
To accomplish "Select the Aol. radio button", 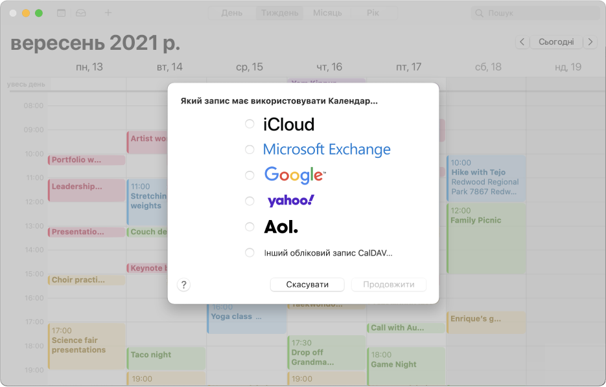I will click(x=250, y=227).
